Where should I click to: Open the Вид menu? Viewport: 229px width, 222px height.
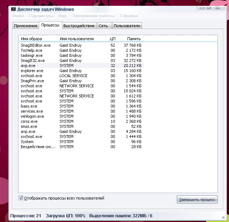[63, 16]
